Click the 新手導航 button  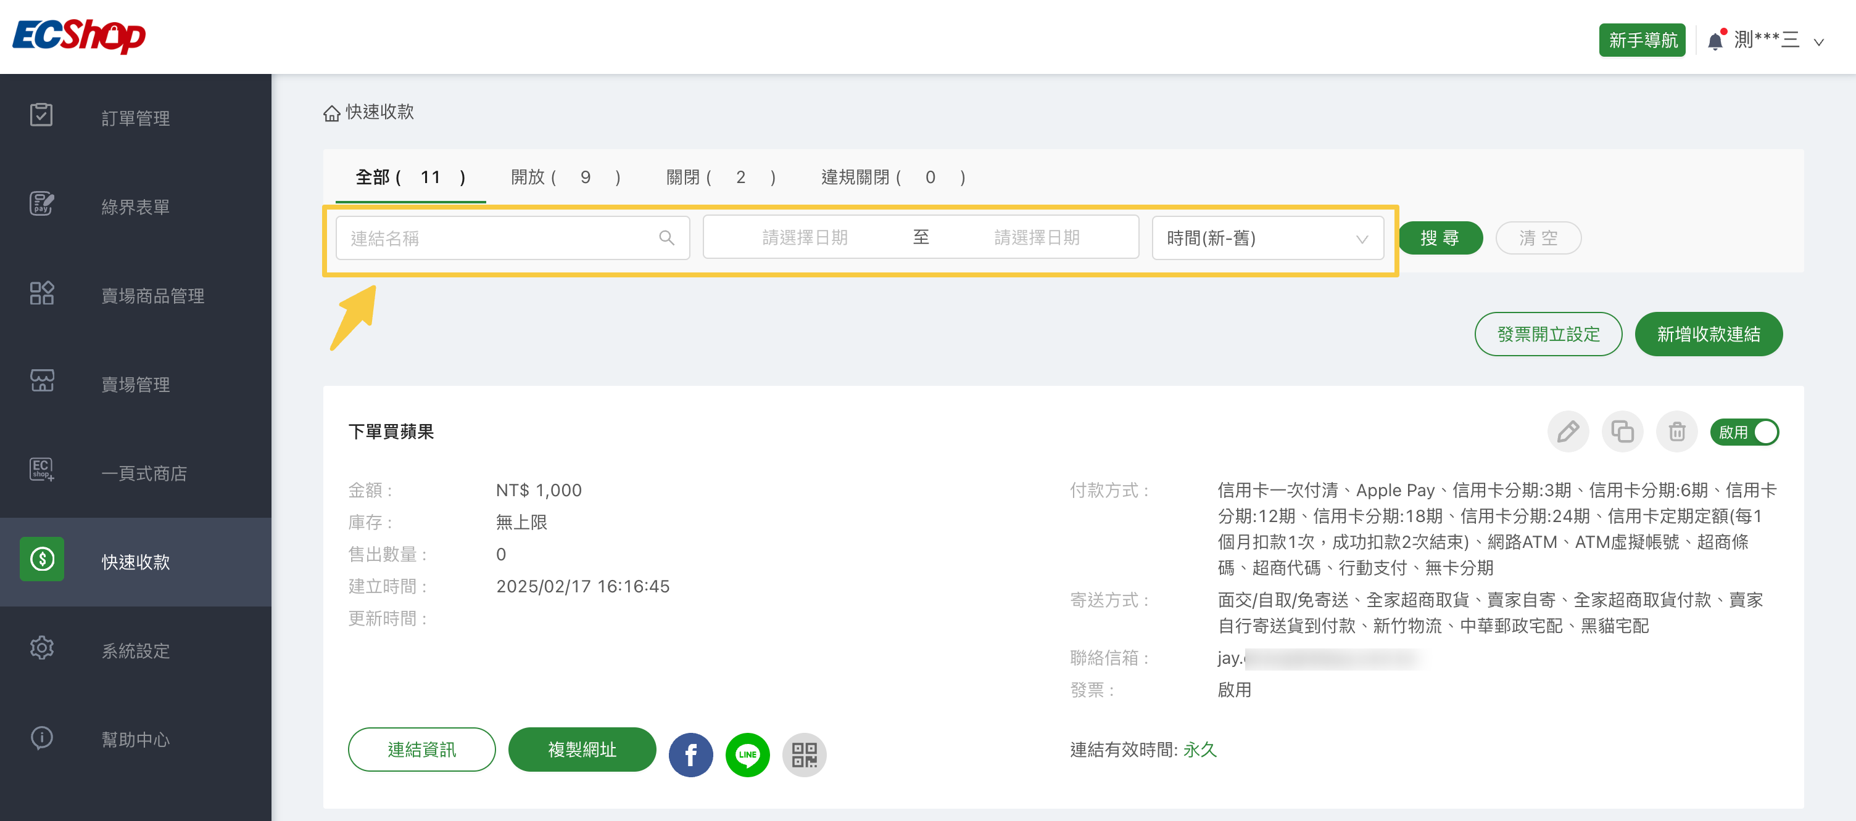point(1642,40)
